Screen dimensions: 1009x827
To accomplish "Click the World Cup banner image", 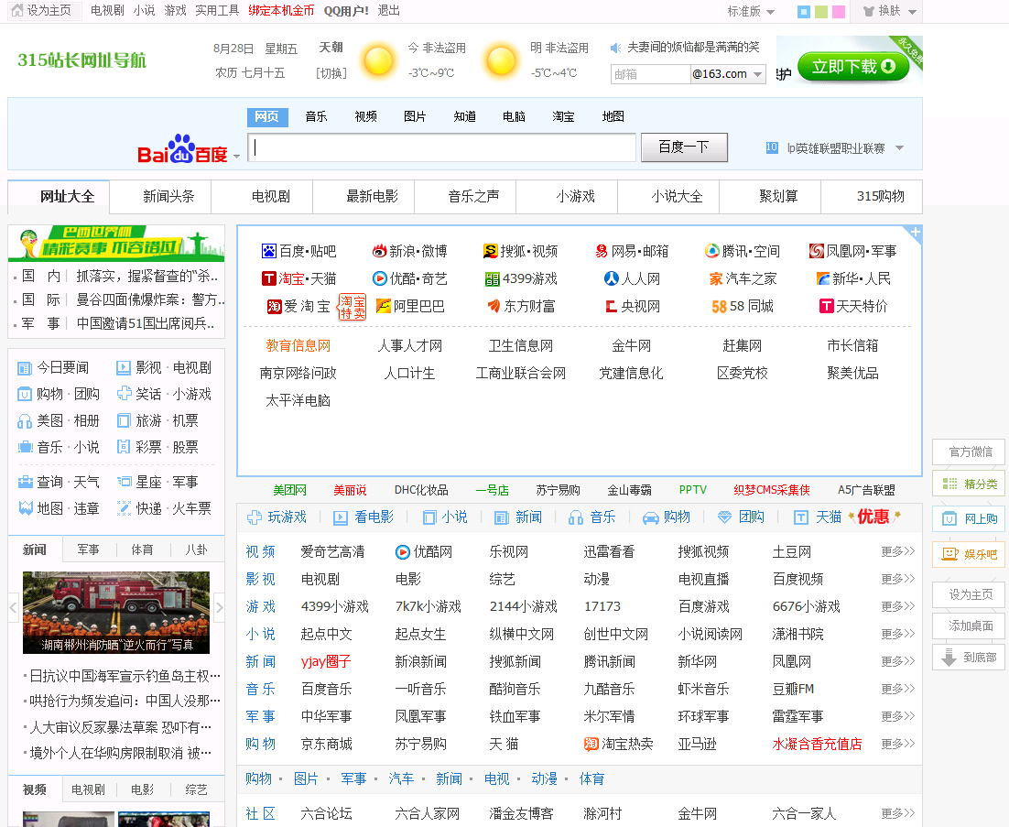I will (116, 244).
